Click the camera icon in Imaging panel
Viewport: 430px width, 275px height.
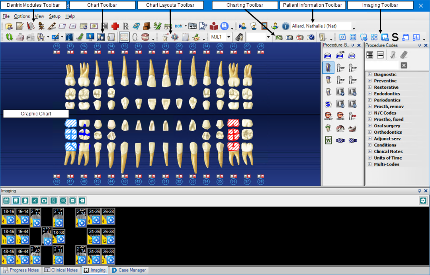[x=43, y=200]
